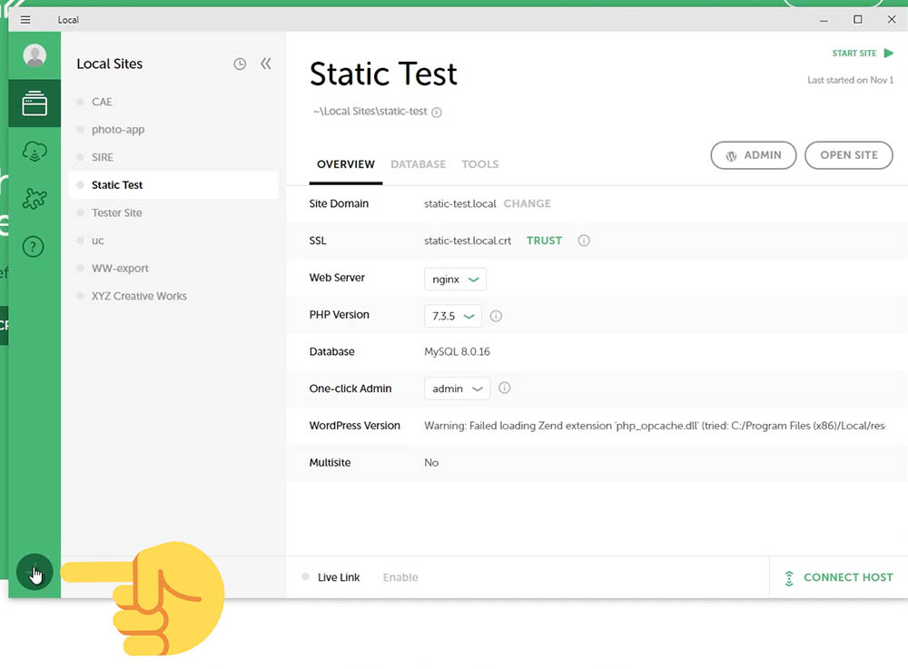
Task: Maximize the Local window
Action: click(x=858, y=20)
